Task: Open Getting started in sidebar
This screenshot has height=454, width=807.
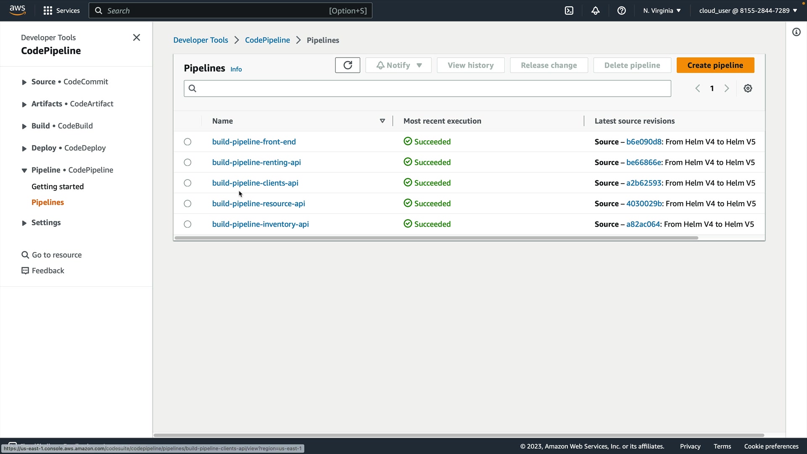Action: click(x=58, y=187)
